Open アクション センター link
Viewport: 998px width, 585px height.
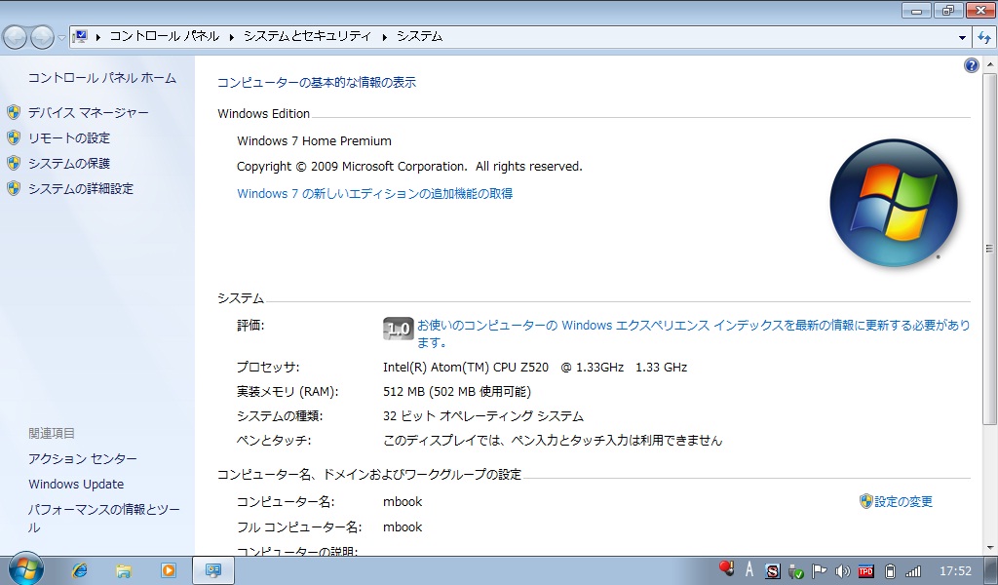(83, 459)
